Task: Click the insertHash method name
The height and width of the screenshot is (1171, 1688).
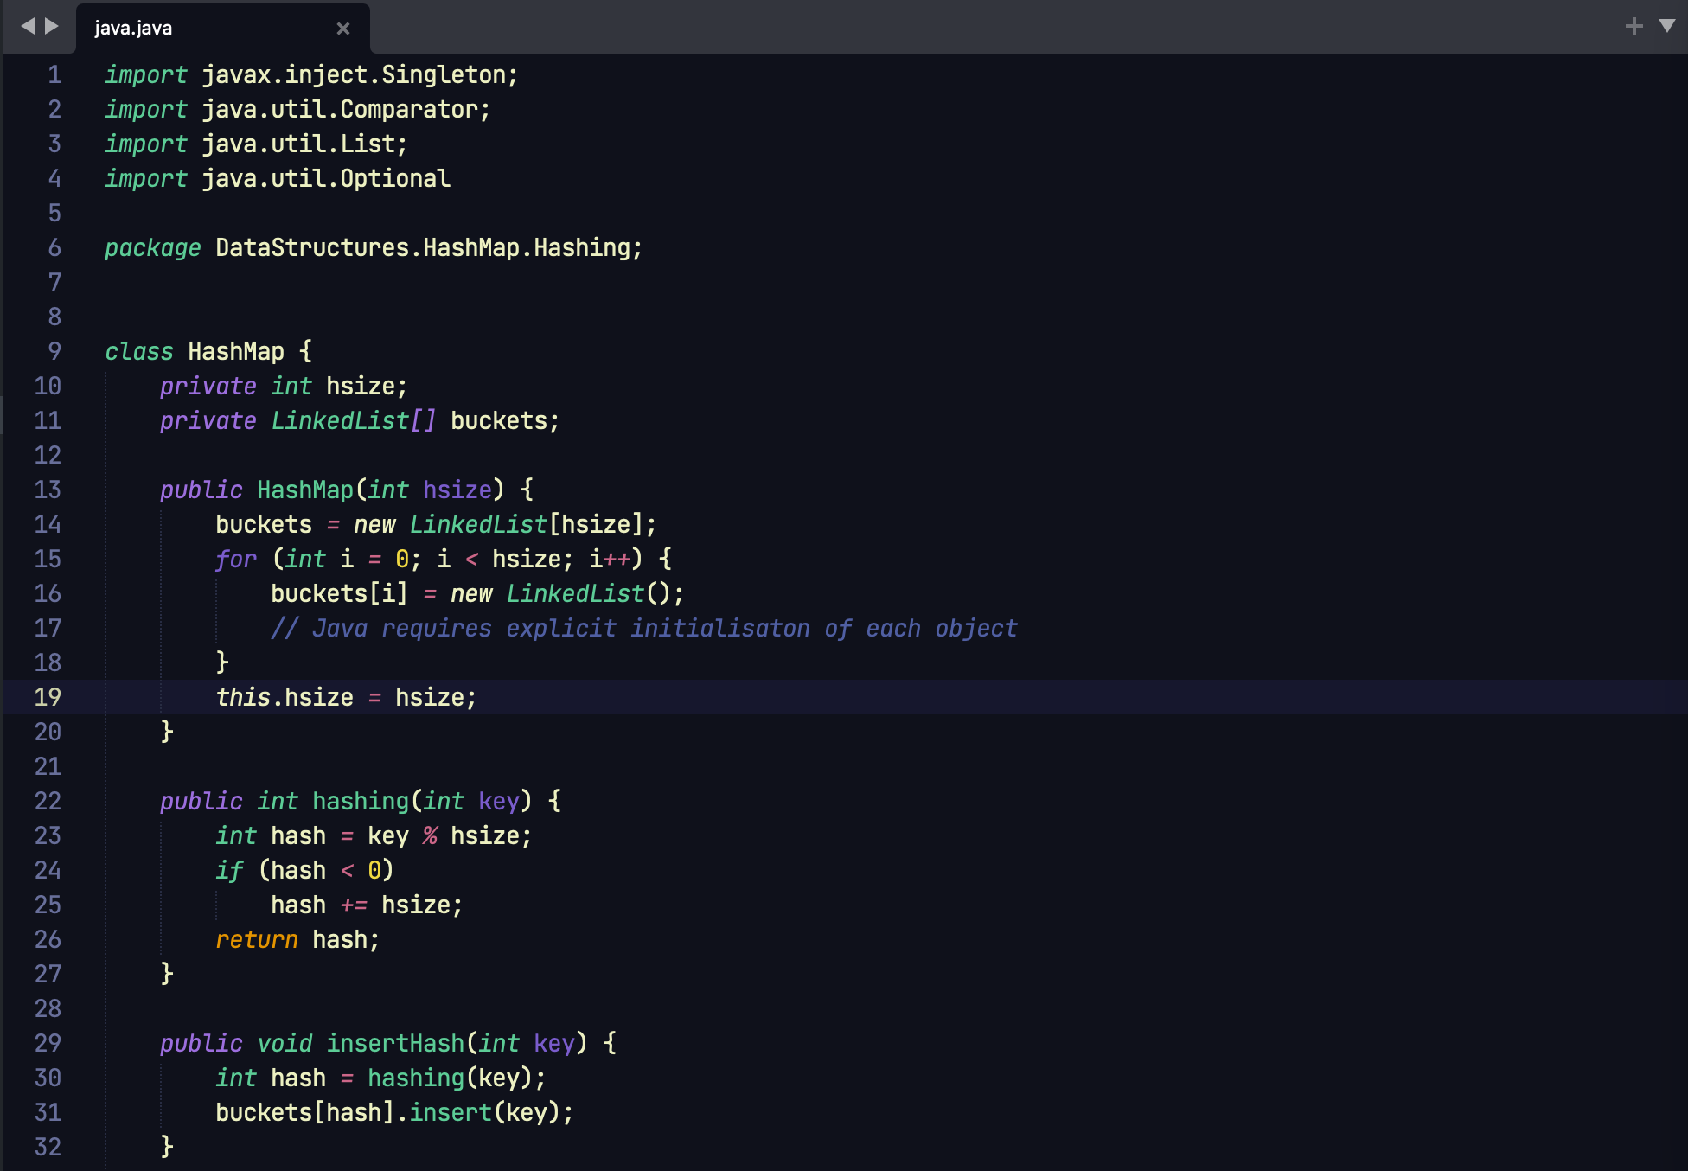Action: point(395,1044)
